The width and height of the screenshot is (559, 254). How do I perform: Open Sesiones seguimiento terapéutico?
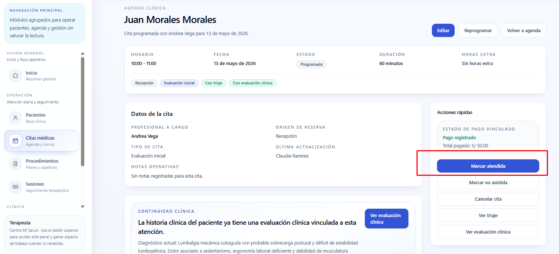click(41, 187)
